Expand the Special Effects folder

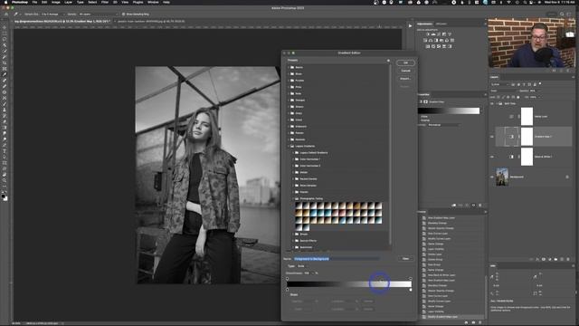(293, 241)
